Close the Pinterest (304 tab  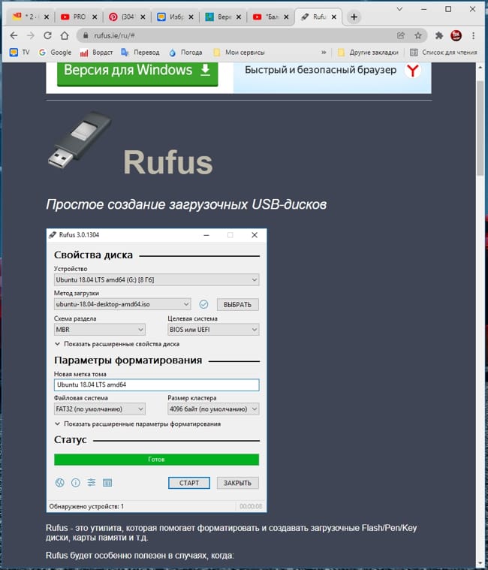coord(143,17)
